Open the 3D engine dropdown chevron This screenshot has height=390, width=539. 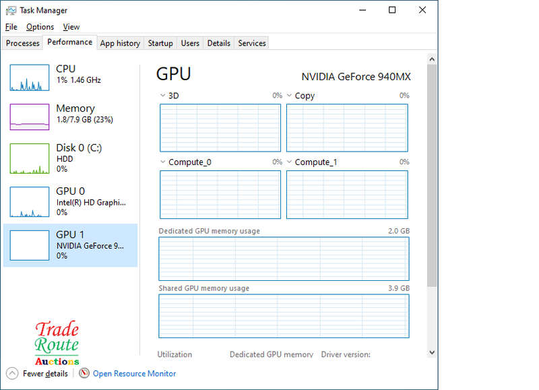click(162, 96)
